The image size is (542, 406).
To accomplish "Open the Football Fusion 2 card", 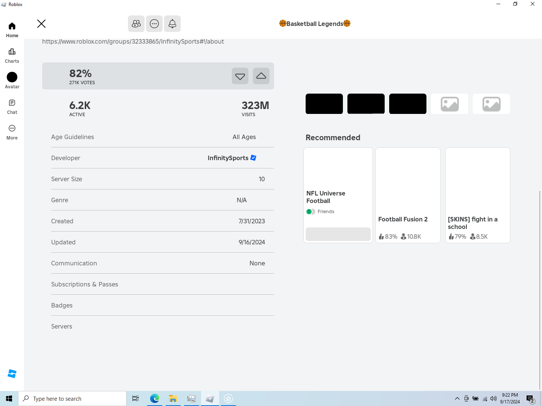I will pyautogui.click(x=408, y=195).
